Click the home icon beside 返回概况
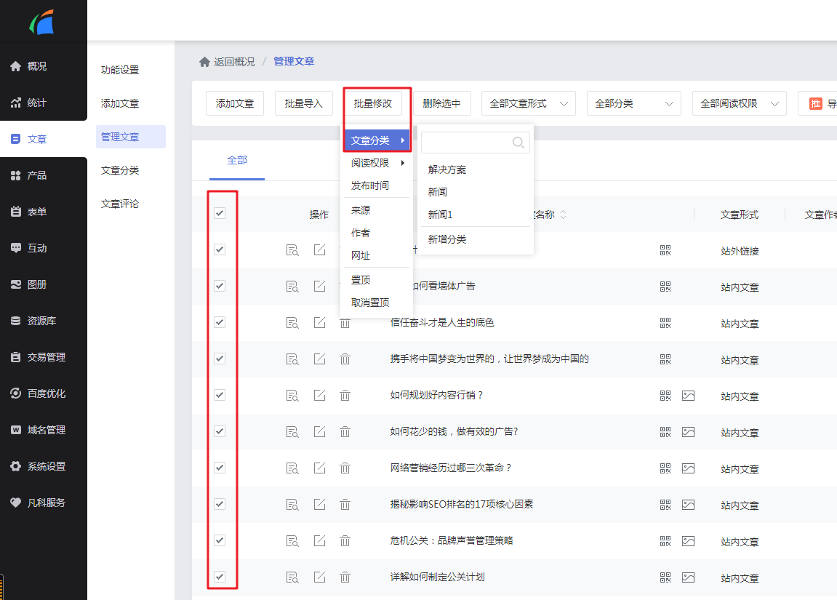Viewport: 837px width, 600px height. pos(204,62)
